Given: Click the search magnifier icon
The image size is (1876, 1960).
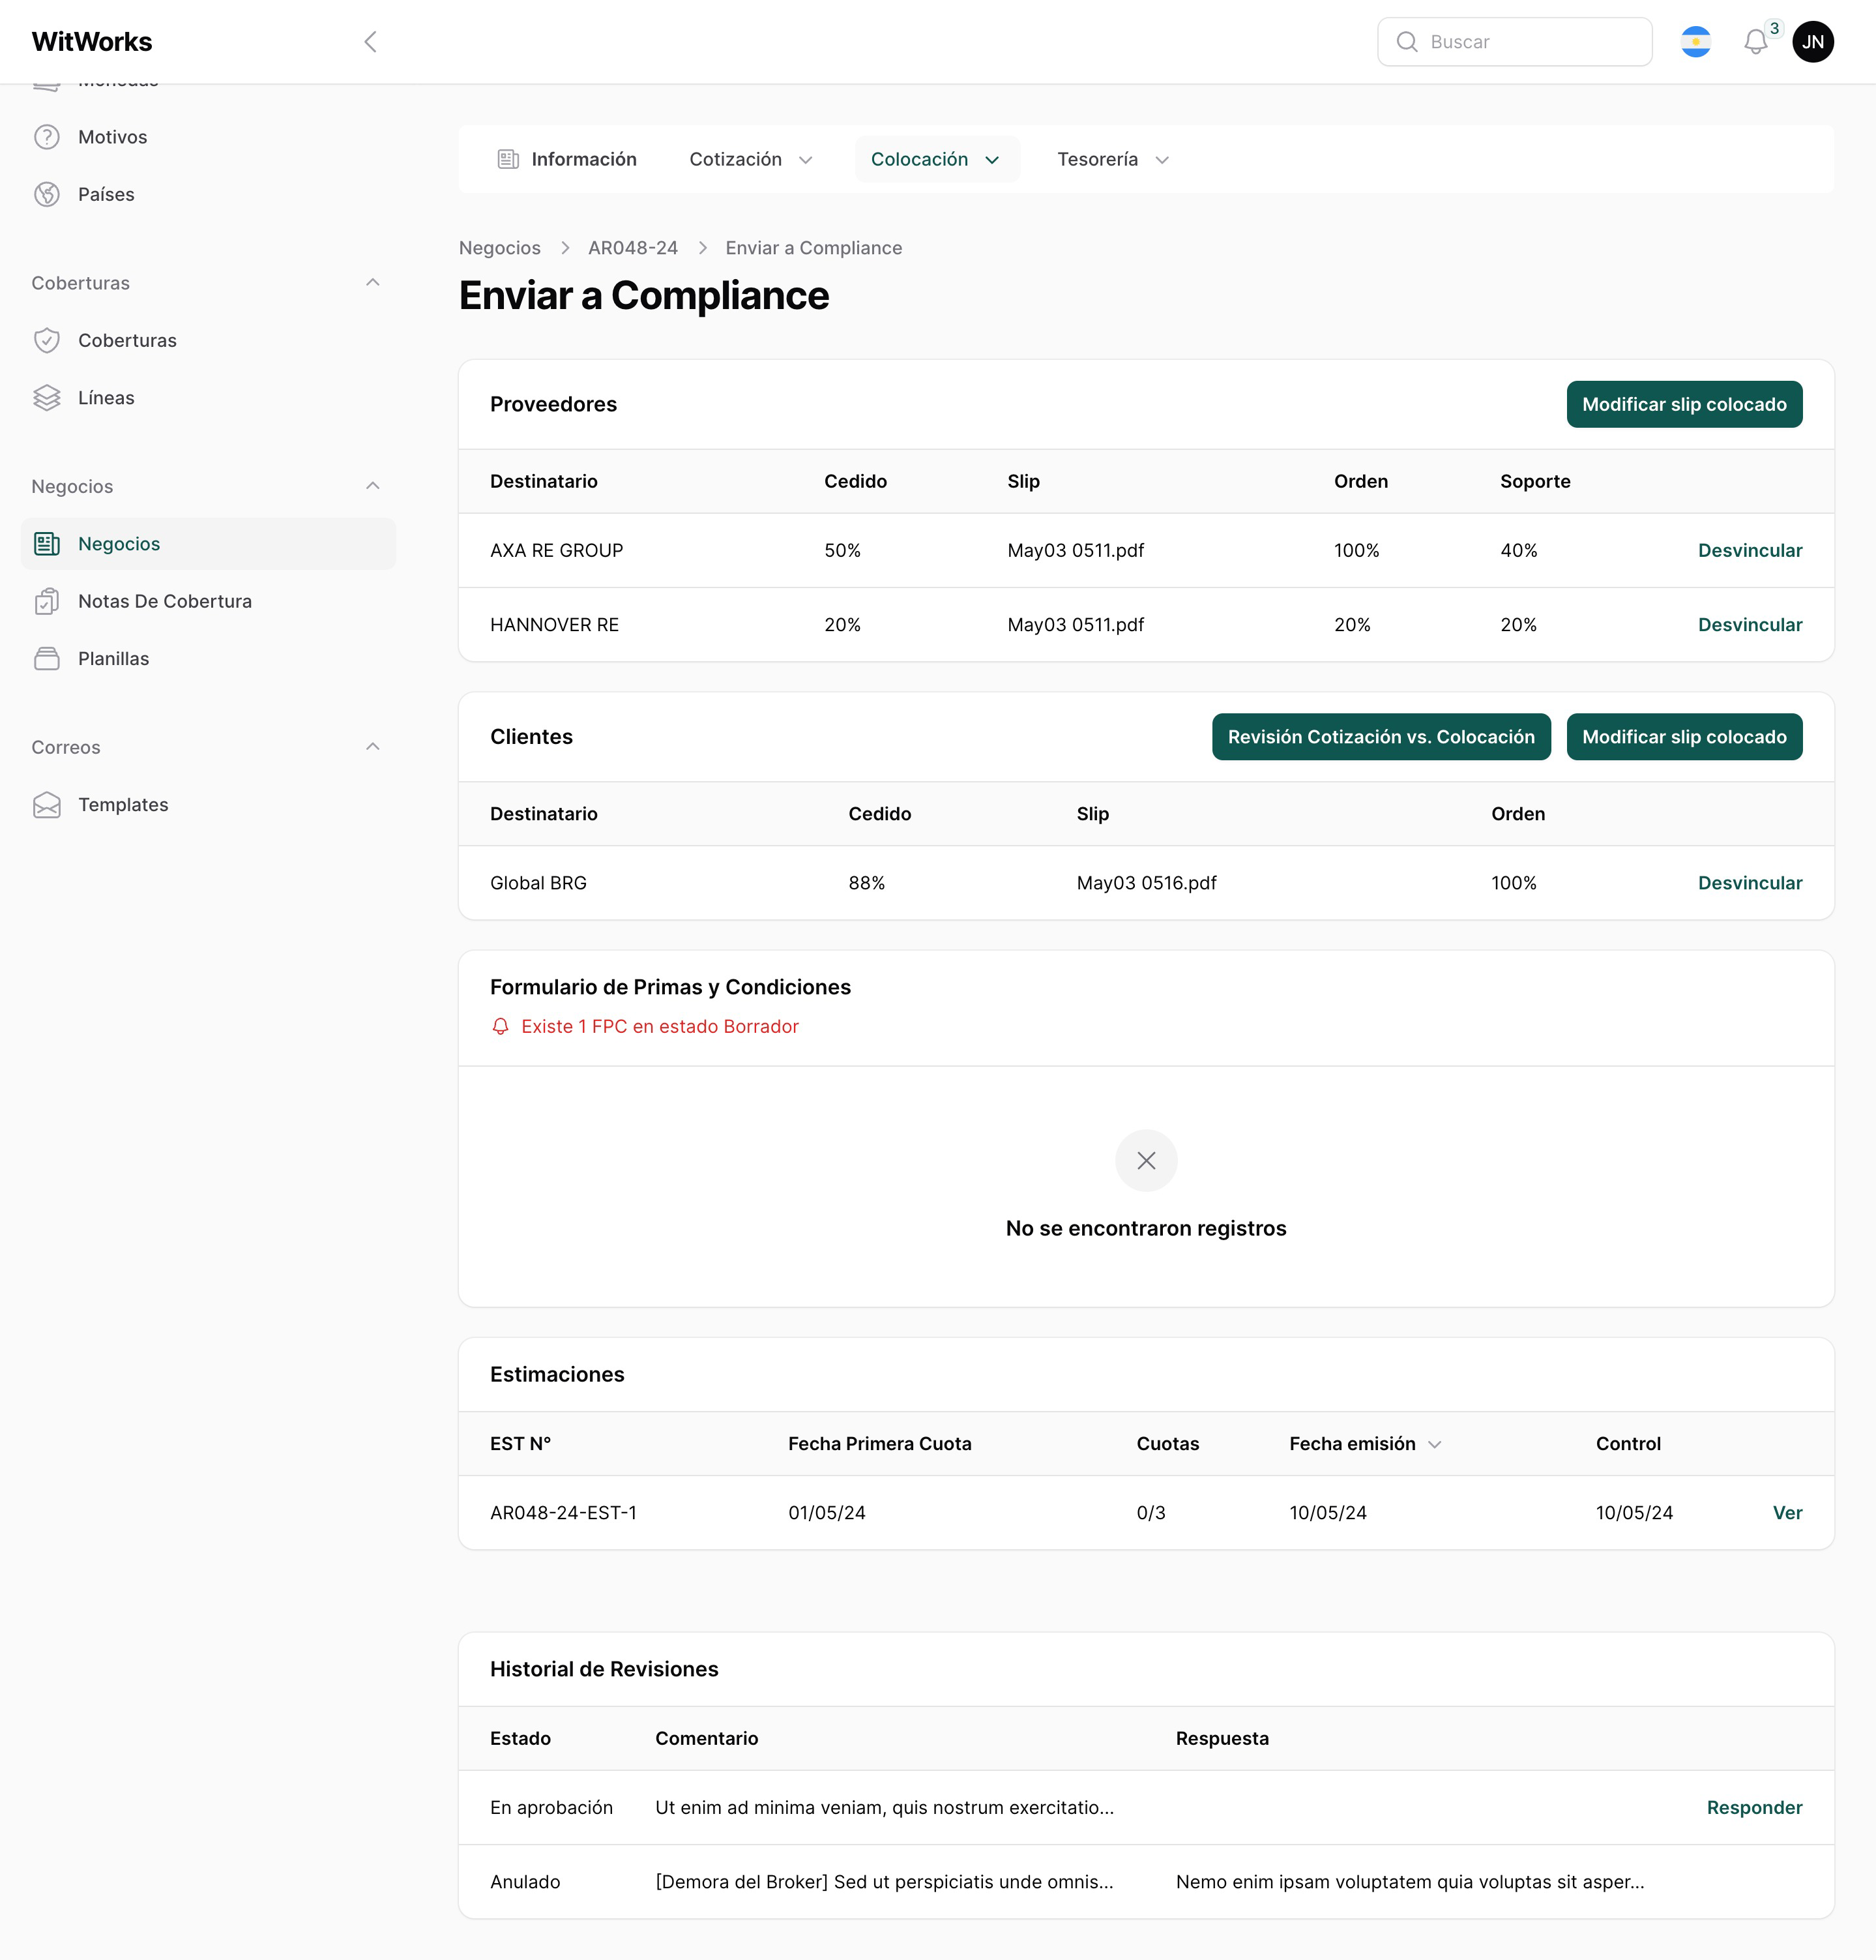Looking at the screenshot, I should coord(1406,41).
